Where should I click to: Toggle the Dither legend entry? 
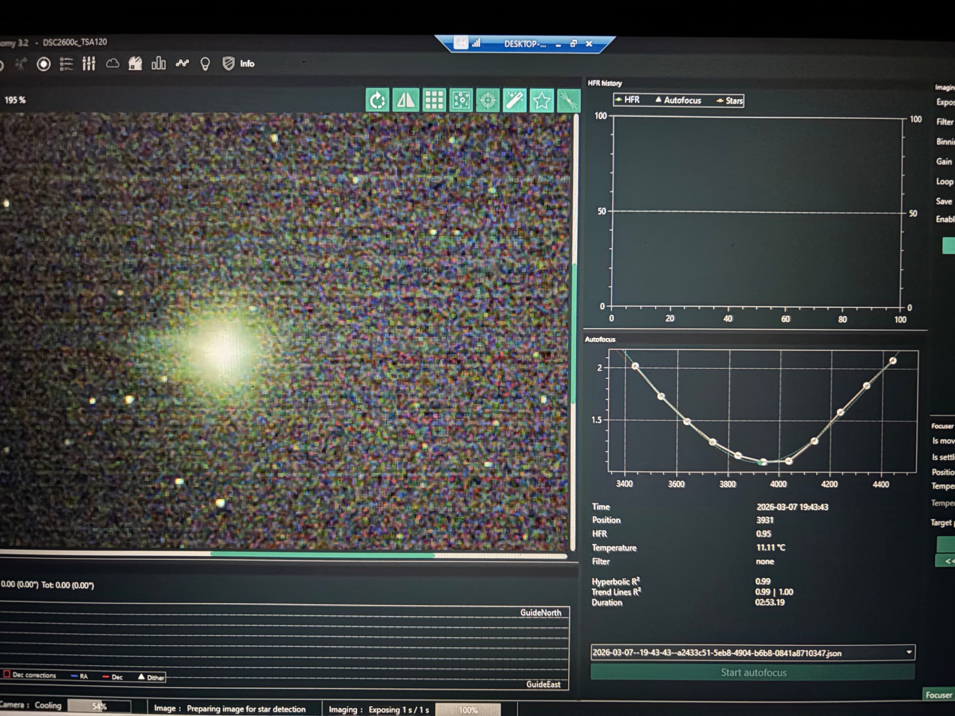point(151,677)
